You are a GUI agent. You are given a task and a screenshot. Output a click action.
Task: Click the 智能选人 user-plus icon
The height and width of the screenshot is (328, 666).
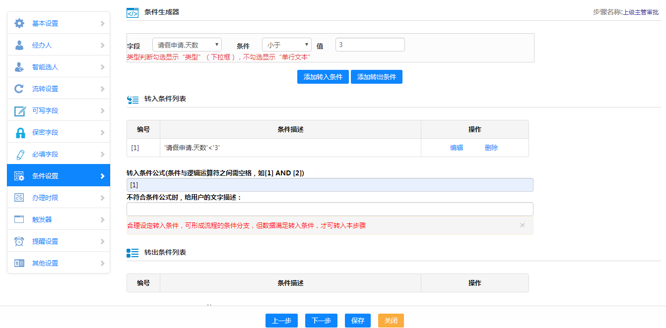19,67
